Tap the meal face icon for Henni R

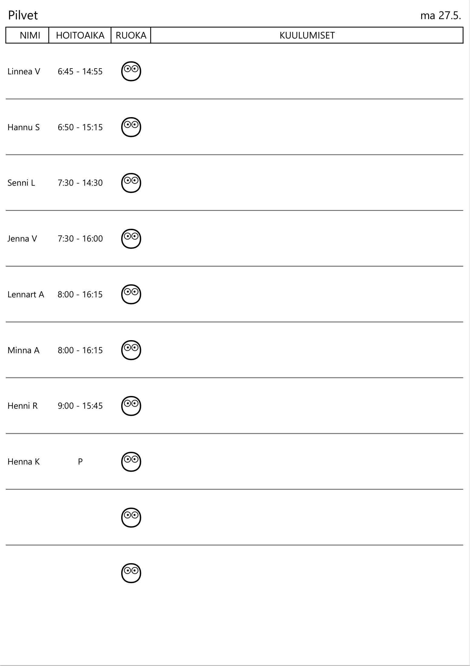coord(131,406)
